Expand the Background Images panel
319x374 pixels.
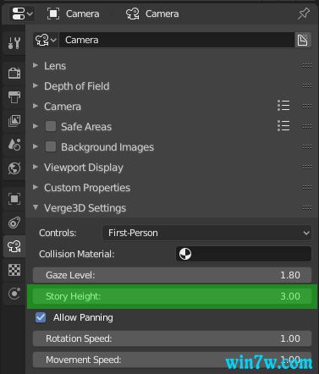[x=36, y=146]
